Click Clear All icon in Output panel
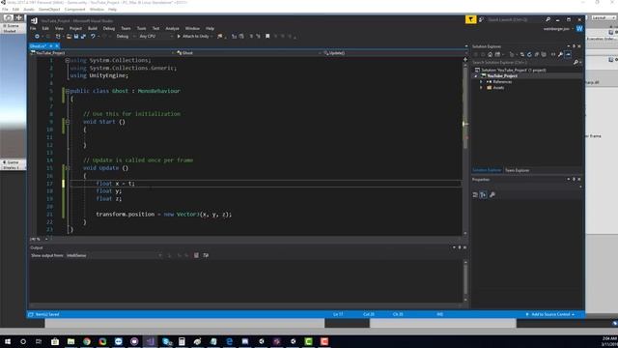618x348 pixels. (196, 255)
